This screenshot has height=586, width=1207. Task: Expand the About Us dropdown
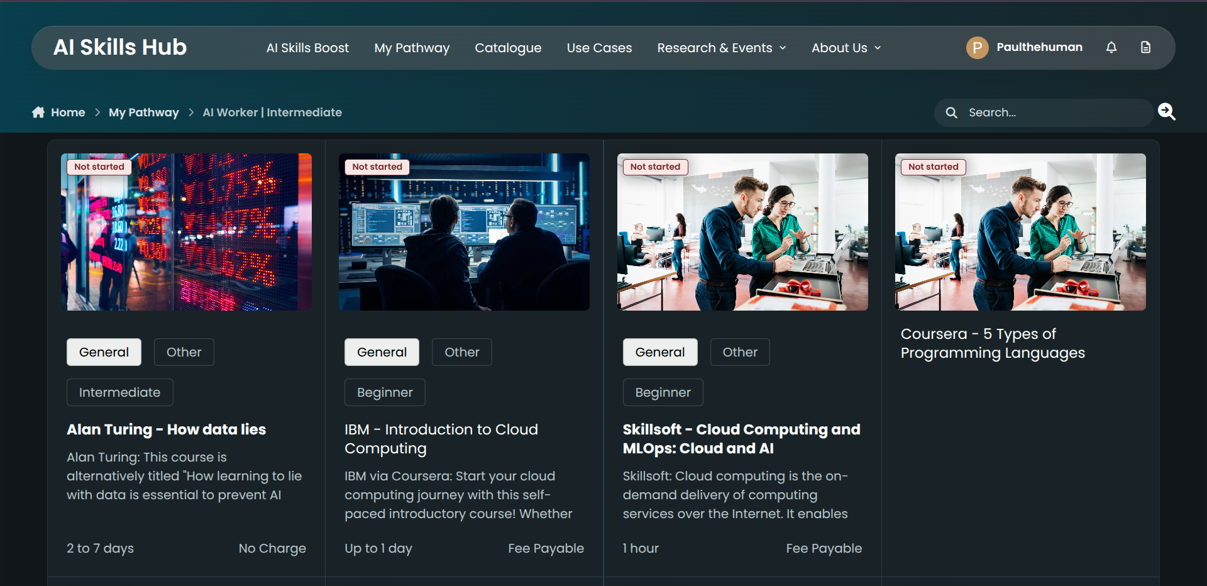coord(846,48)
